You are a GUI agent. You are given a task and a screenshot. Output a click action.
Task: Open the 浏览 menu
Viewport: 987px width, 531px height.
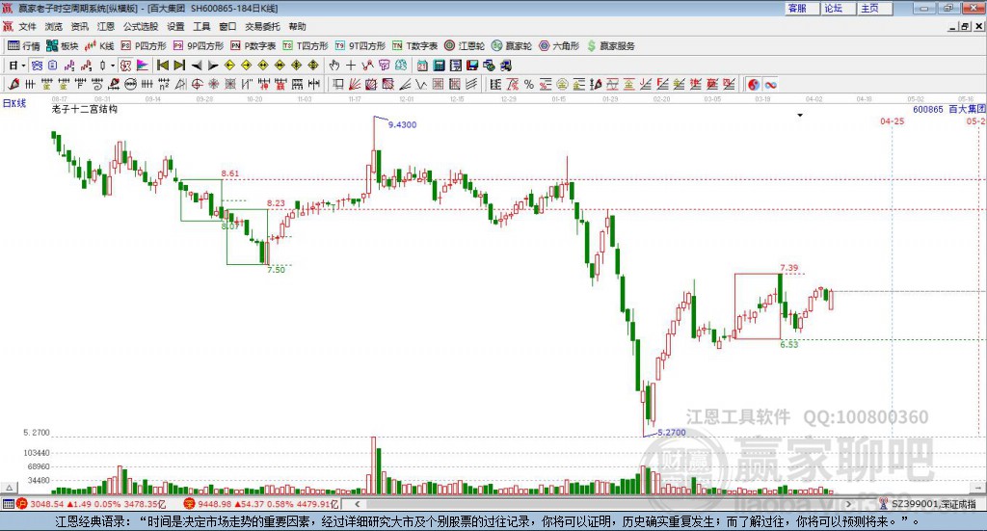click(x=54, y=26)
